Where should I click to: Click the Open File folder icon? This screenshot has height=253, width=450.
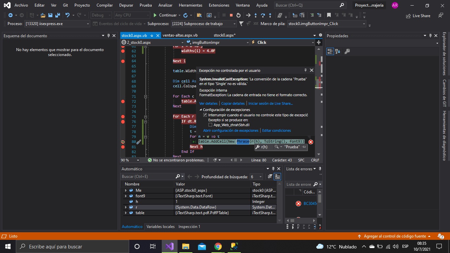tap(43, 15)
